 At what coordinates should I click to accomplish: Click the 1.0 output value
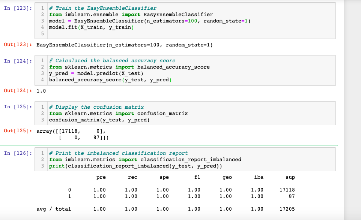(x=41, y=91)
